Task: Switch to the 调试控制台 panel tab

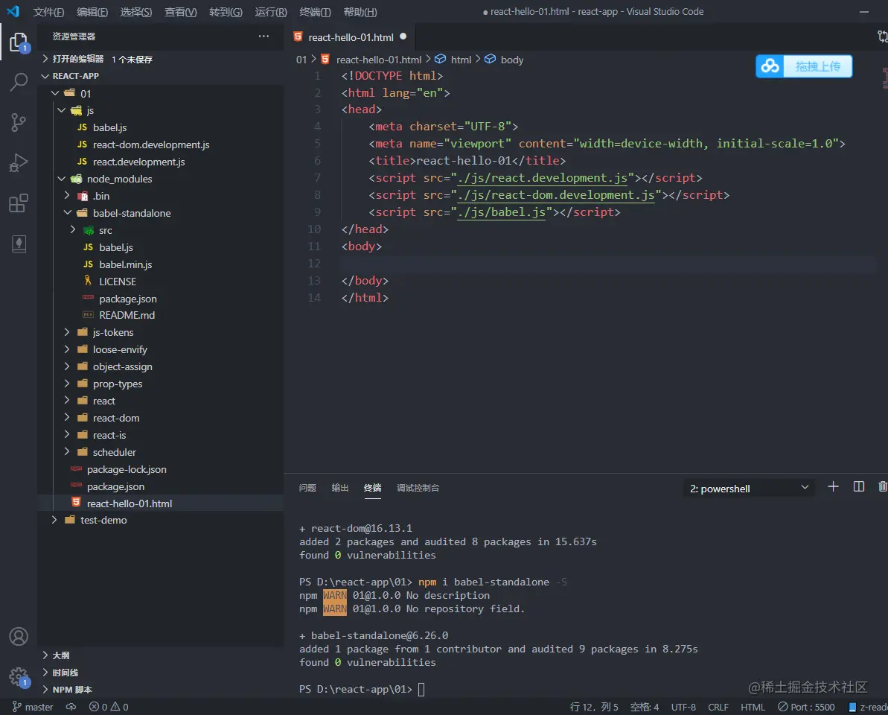Action: pyautogui.click(x=418, y=488)
